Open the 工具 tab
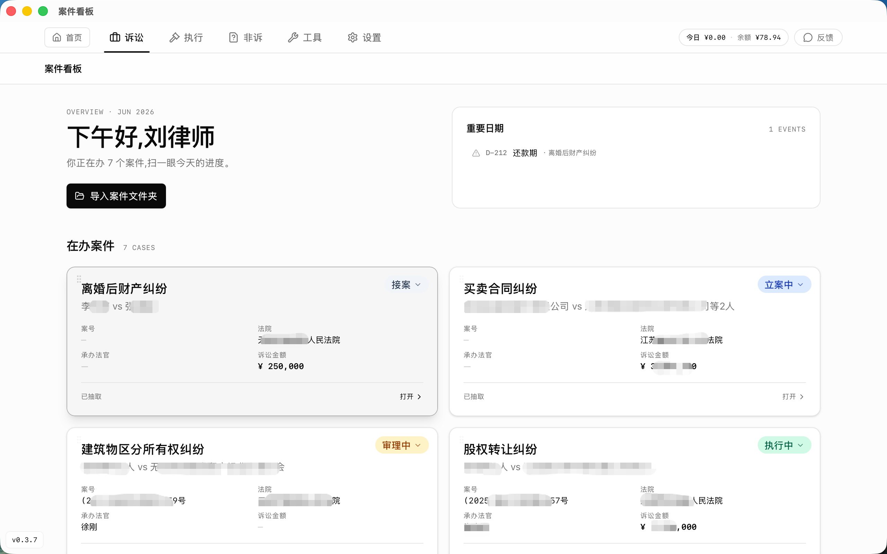Viewport: 887px width, 554px height. (305, 37)
